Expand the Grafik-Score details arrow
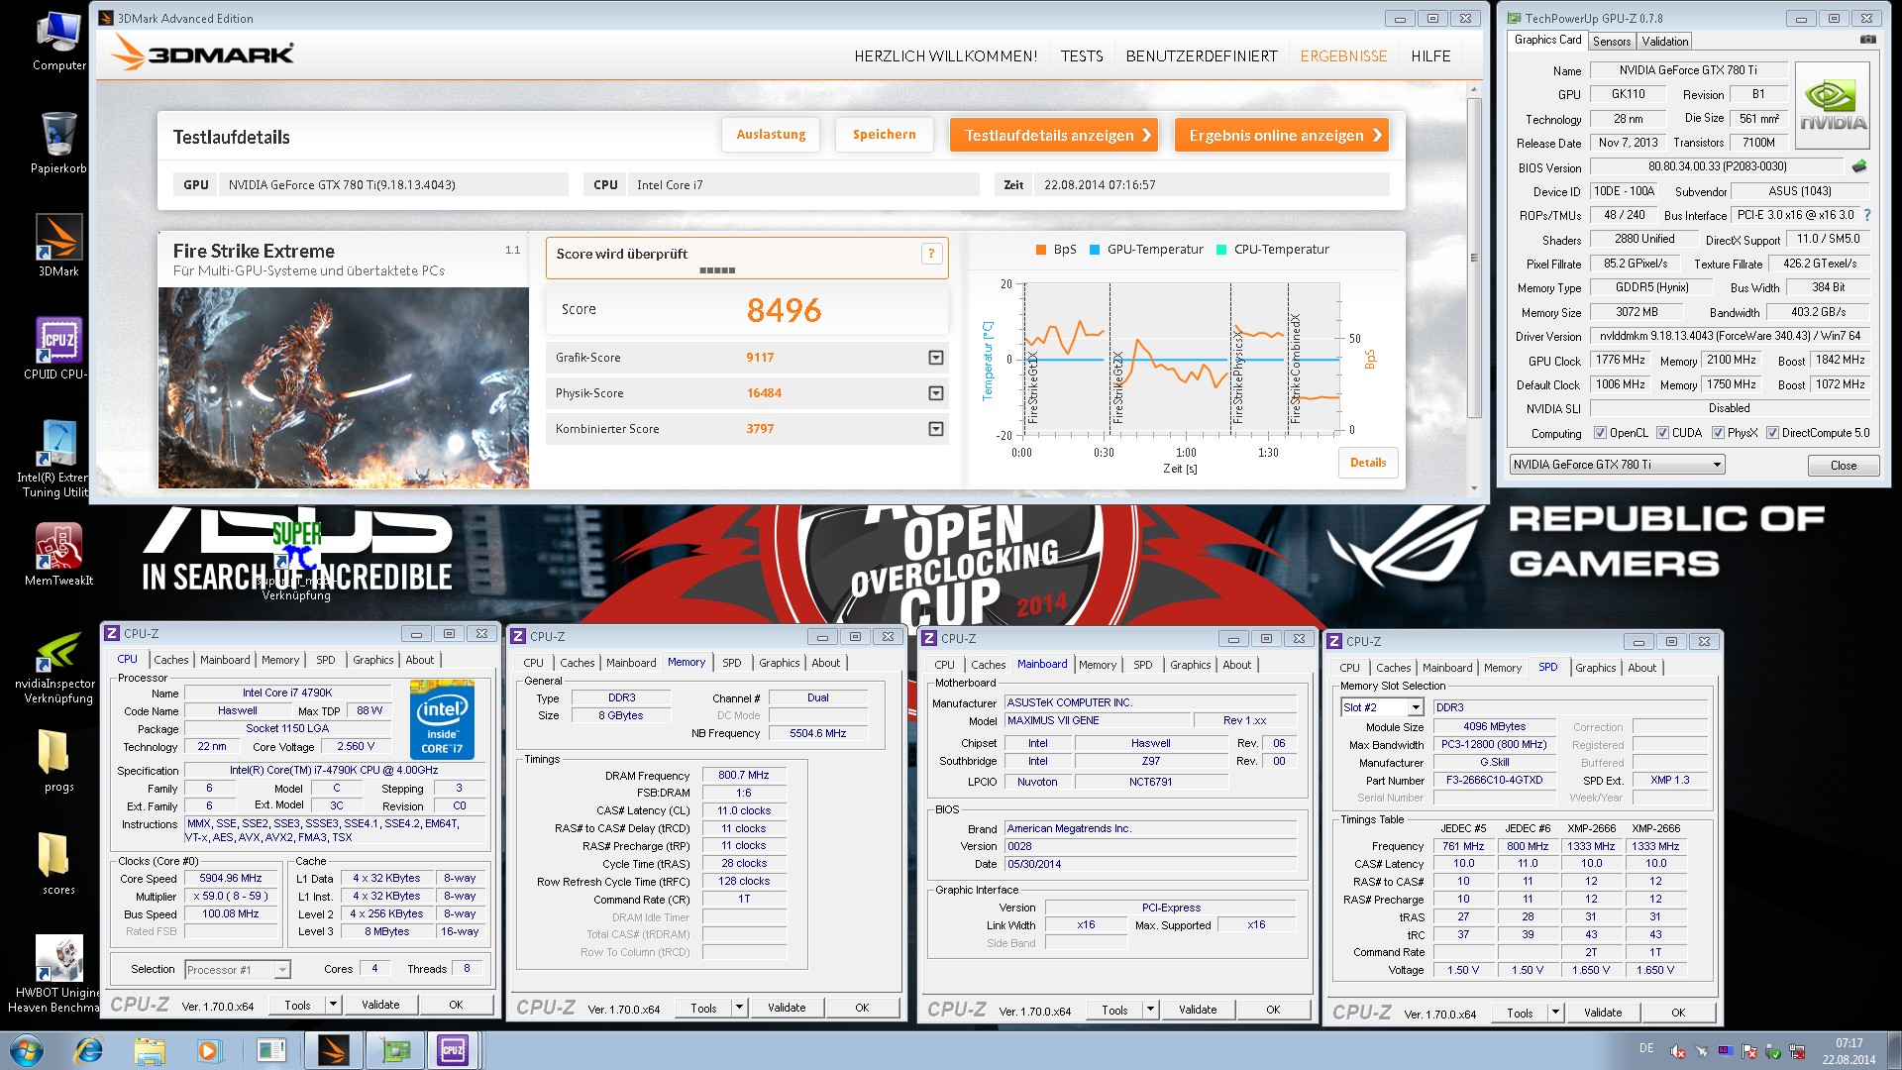 [935, 358]
